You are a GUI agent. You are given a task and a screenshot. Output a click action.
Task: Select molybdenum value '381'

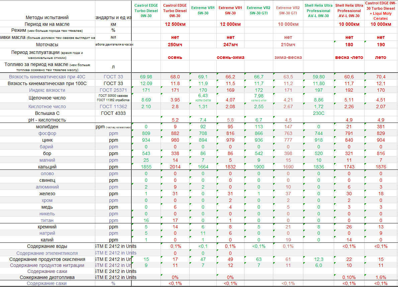(381, 127)
